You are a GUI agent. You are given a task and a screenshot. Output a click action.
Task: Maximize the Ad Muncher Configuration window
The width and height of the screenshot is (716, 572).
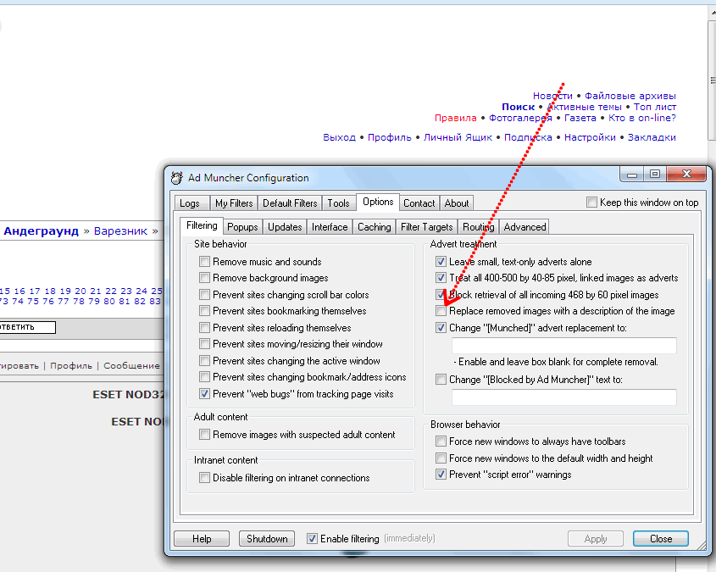pos(655,174)
